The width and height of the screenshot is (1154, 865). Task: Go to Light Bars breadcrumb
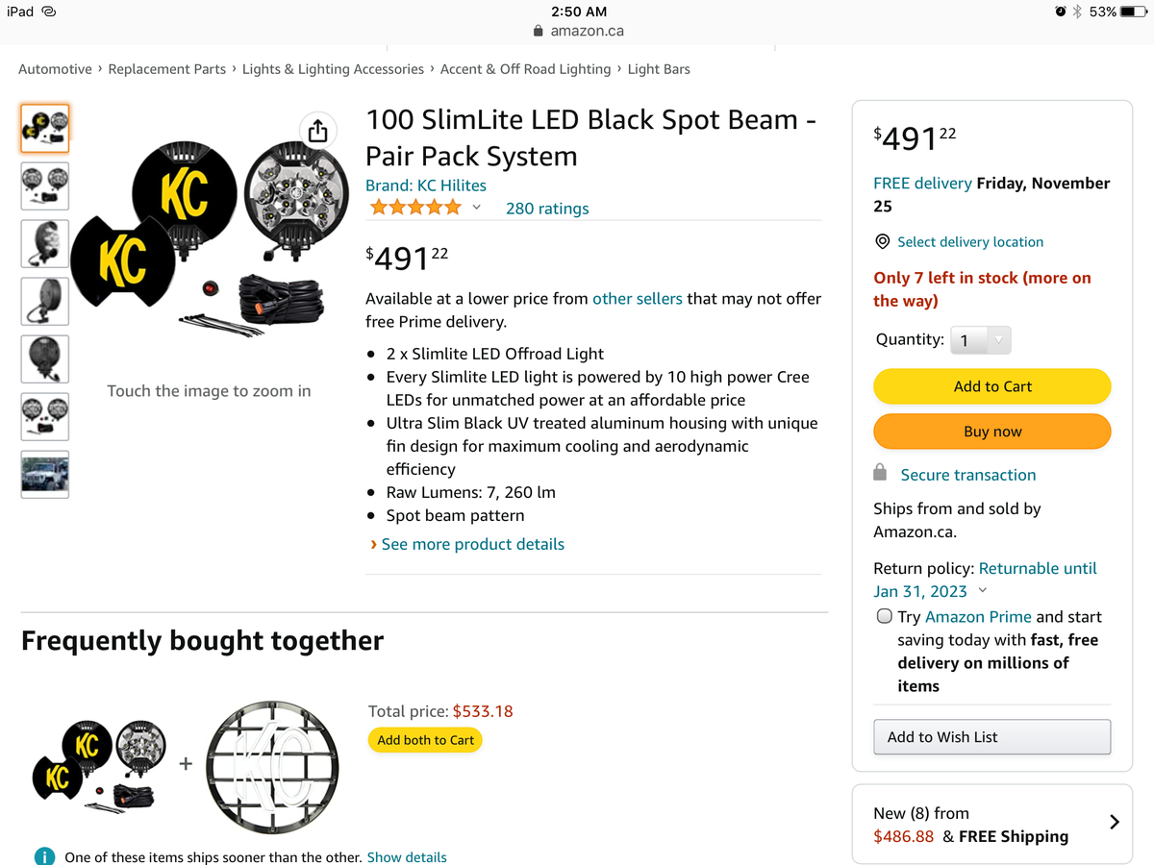coord(659,69)
